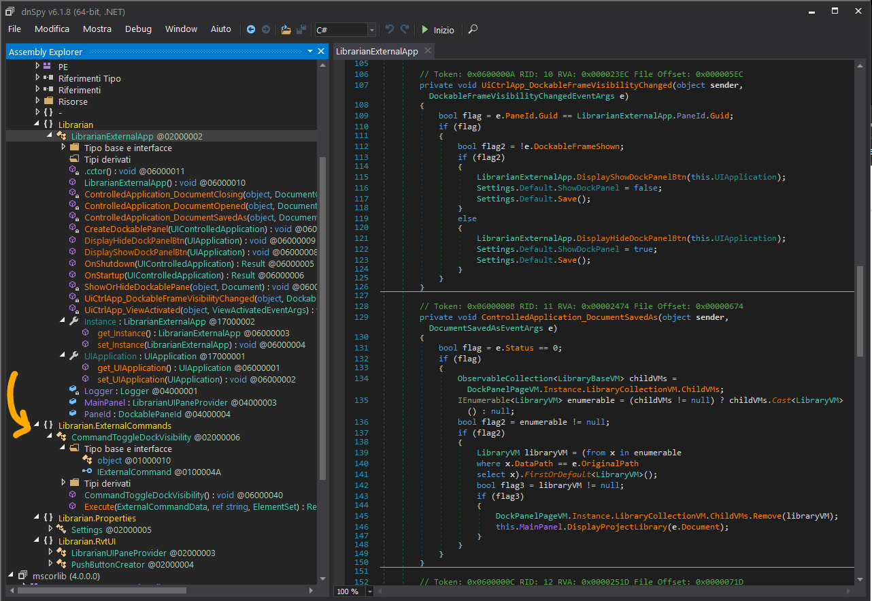This screenshot has height=601, width=872.
Task: Select CommandToggleDockVisibility class @02000006
Action: tap(156, 437)
